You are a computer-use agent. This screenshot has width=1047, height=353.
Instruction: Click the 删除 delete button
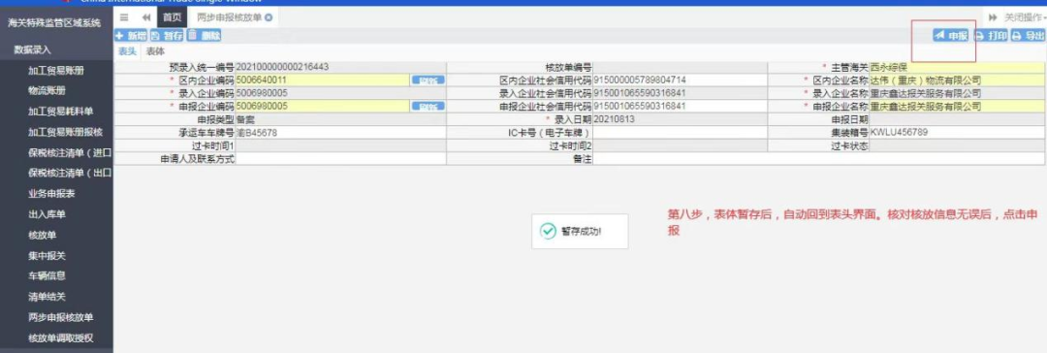205,36
